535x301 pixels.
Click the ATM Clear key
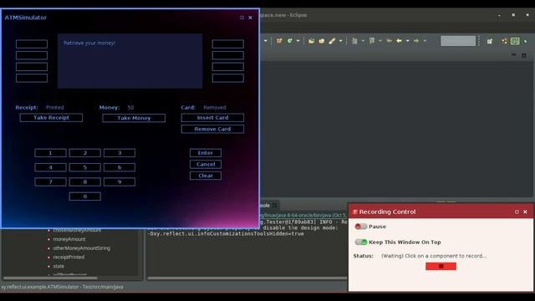206,176
